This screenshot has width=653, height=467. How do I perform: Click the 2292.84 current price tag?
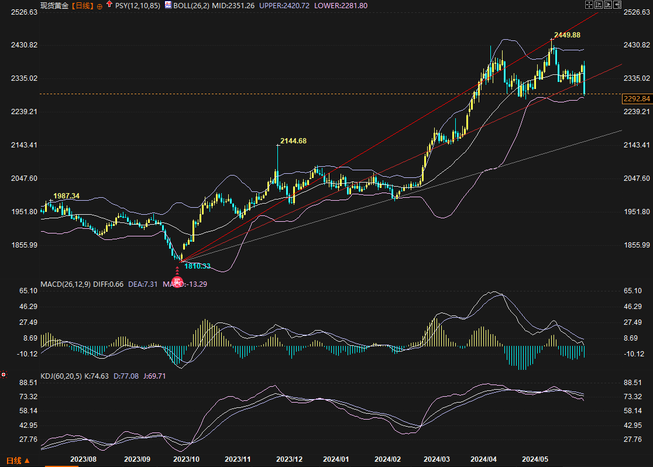click(x=637, y=99)
